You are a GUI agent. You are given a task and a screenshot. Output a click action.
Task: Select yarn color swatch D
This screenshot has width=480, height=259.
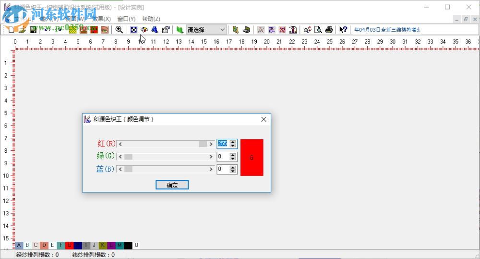[x=44, y=245]
